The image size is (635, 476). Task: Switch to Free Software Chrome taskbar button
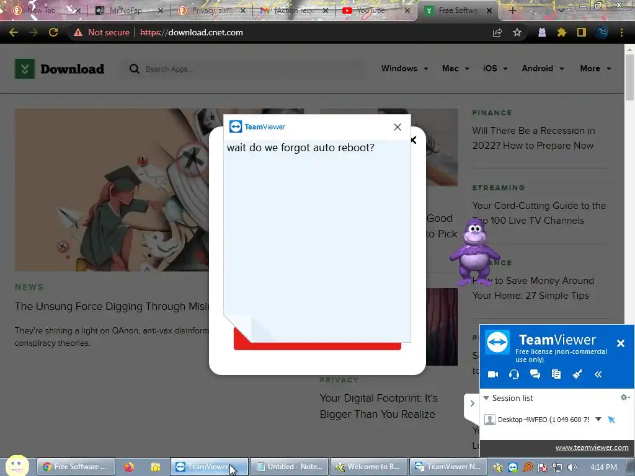click(x=76, y=467)
